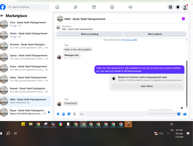Open Artizzian conversation
The height and width of the screenshot is (146, 193).
(25, 46)
